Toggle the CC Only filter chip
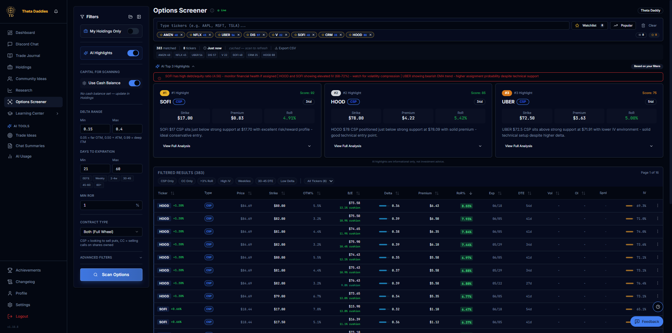The height and width of the screenshot is (333, 672). point(187,181)
